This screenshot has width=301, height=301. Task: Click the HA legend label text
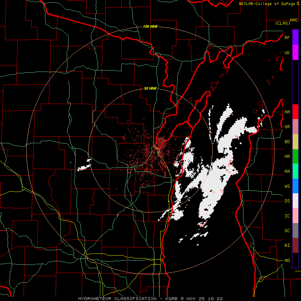(x=287, y=112)
